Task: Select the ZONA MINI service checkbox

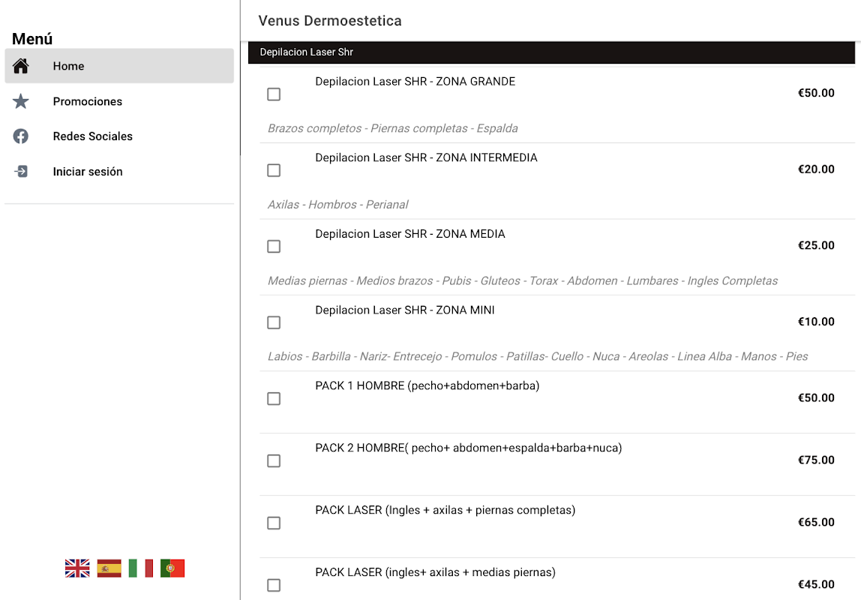Action: [x=274, y=322]
